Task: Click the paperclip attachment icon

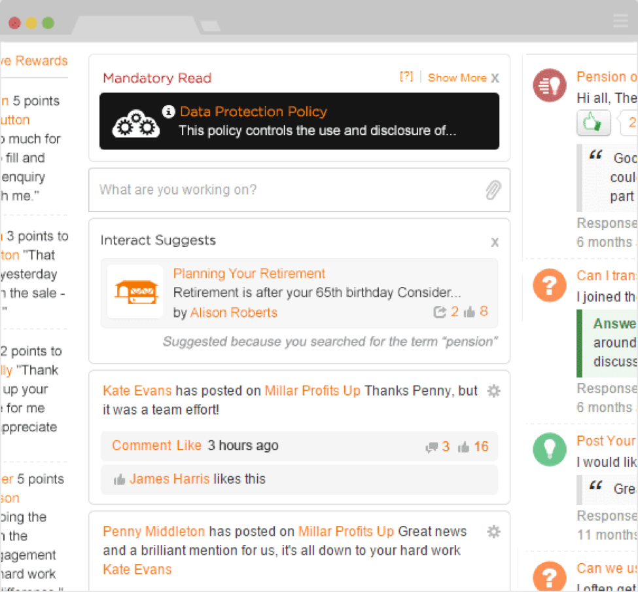Action: pos(493,190)
